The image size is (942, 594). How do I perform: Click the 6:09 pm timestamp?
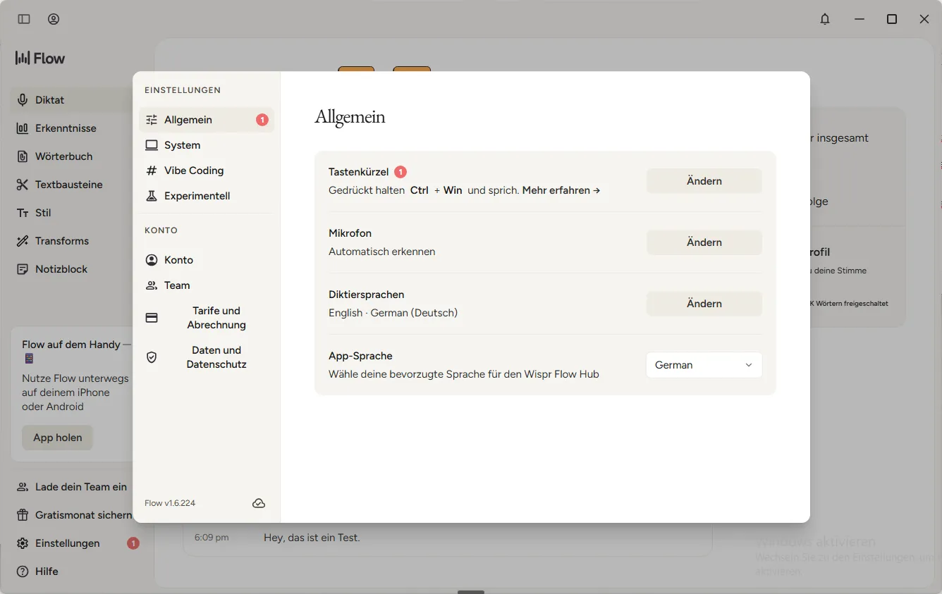coord(212,538)
